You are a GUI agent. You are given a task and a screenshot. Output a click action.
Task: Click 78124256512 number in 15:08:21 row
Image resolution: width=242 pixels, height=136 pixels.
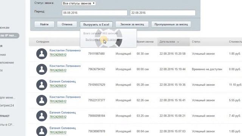click(58, 117)
